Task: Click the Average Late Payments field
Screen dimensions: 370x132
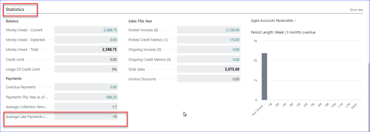Action: [86, 117]
